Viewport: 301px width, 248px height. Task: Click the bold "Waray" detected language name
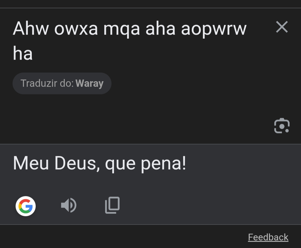89,84
